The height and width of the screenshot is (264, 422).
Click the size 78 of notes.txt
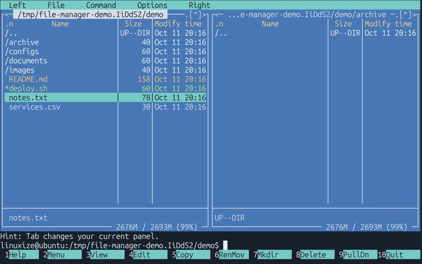146,97
